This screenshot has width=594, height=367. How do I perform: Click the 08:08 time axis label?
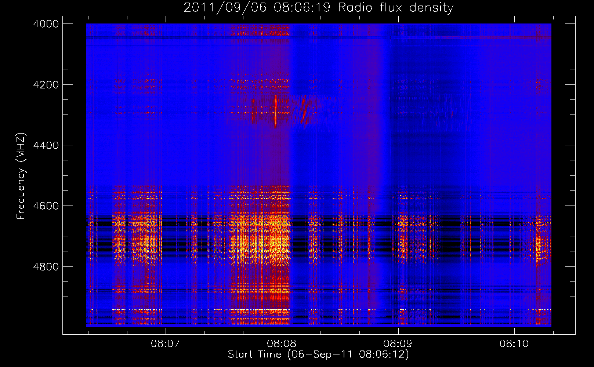[x=282, y=344]
